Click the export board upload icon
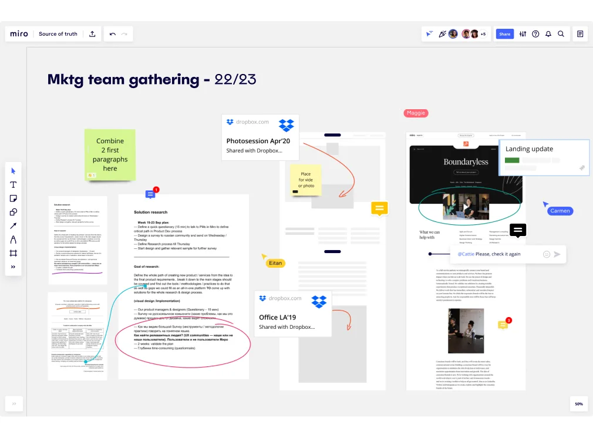Screen dimensions: 593x438 92,33
